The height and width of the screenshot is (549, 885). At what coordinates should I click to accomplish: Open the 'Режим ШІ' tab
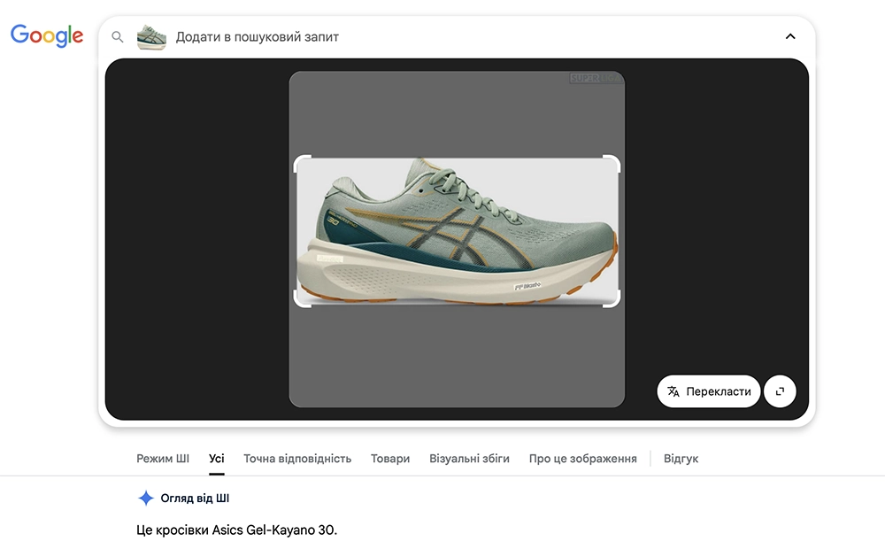[x=163, y=459]
